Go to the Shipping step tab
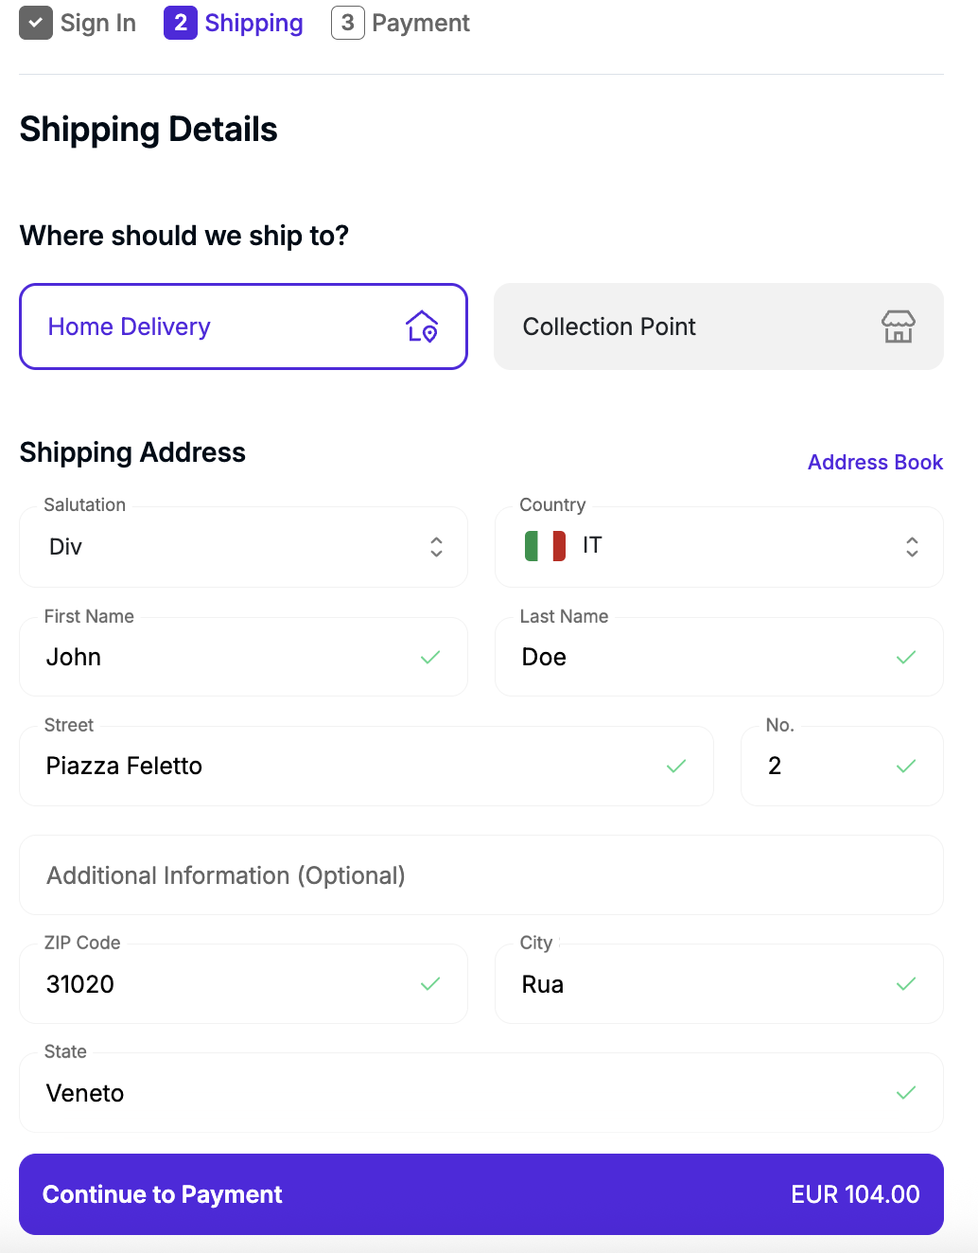Screen dimensions: 978x1253 point(235,23)
